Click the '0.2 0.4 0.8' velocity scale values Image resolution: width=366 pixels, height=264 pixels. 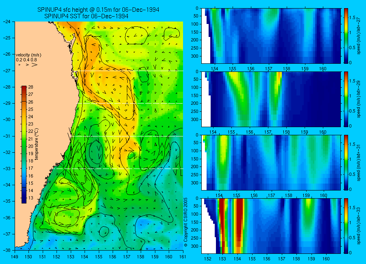tap(26, 60)
